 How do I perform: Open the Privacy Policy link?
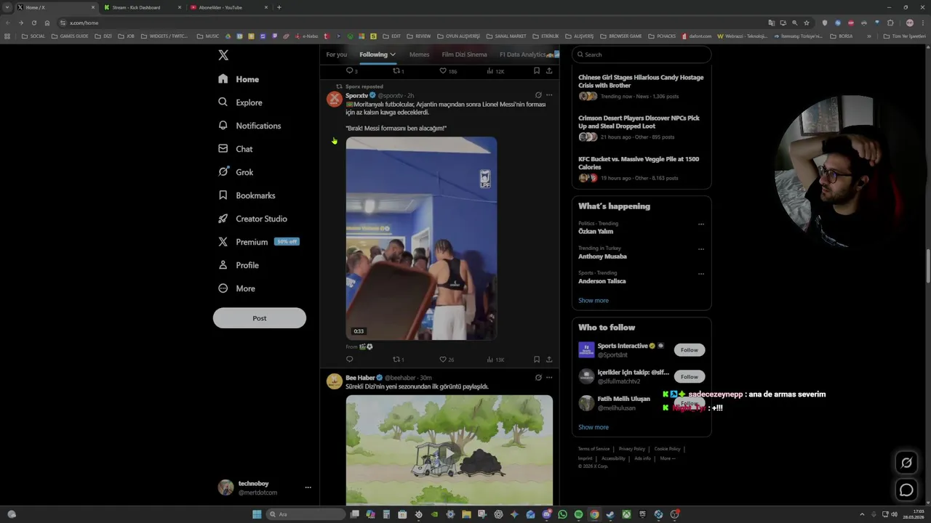632,449
